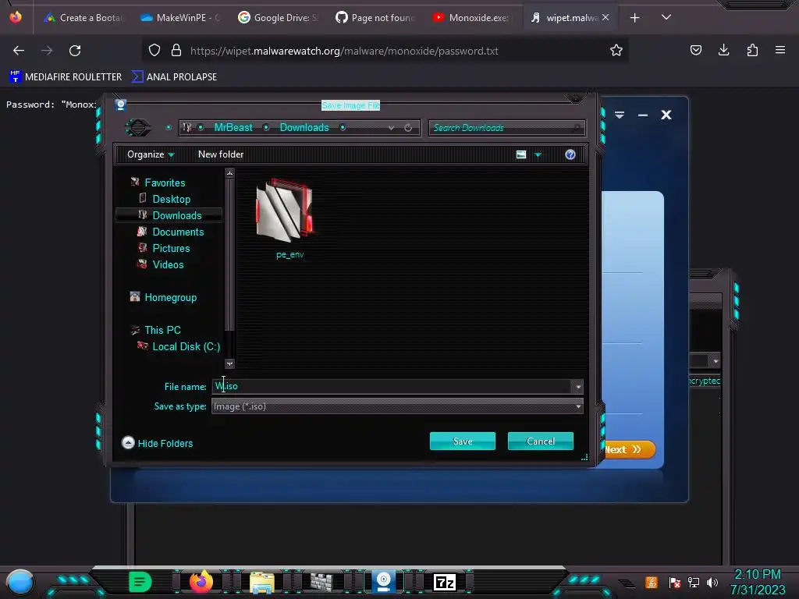Viewport: 799px width, 599px height.
Task: Open the disc imaging app in taskbar
Action: point(383,582)
